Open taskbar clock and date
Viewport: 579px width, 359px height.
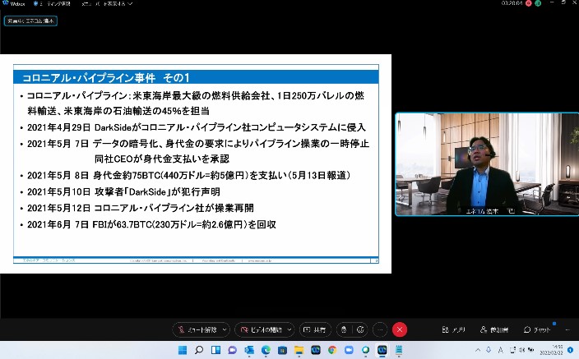553,350
